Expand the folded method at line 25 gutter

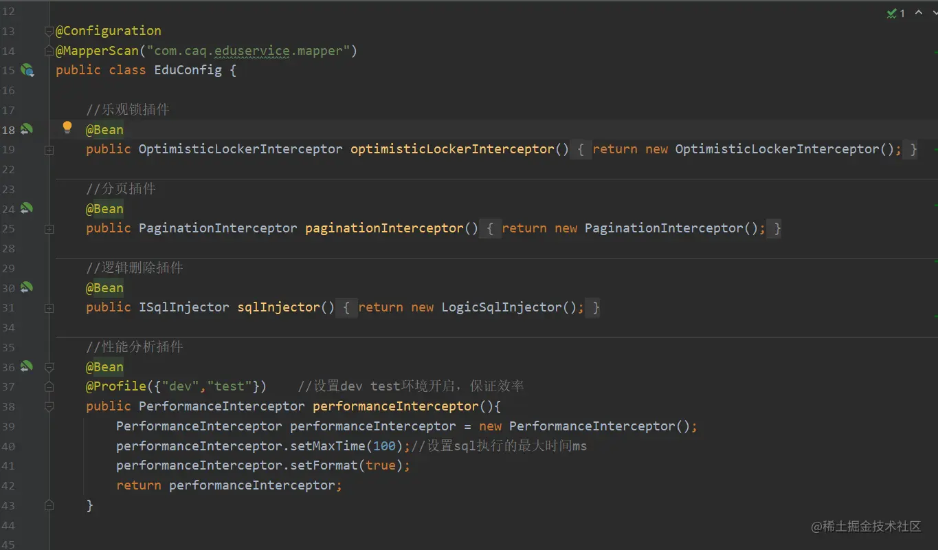click(x=49, y=228)
